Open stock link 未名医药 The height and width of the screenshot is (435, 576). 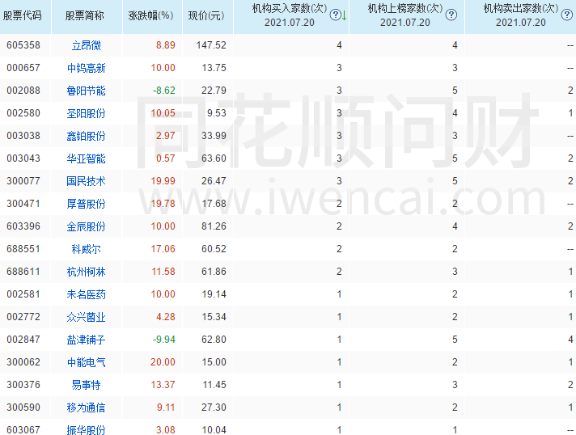click(87, 294)
